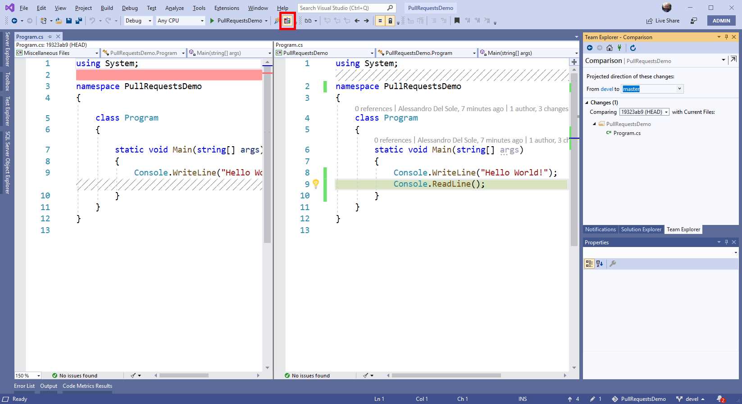
Task: Switch to the Solution Explorer tab
Action: (641, 229)
